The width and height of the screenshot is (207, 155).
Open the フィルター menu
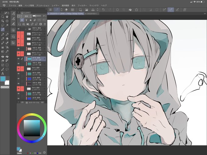(82, 5)
